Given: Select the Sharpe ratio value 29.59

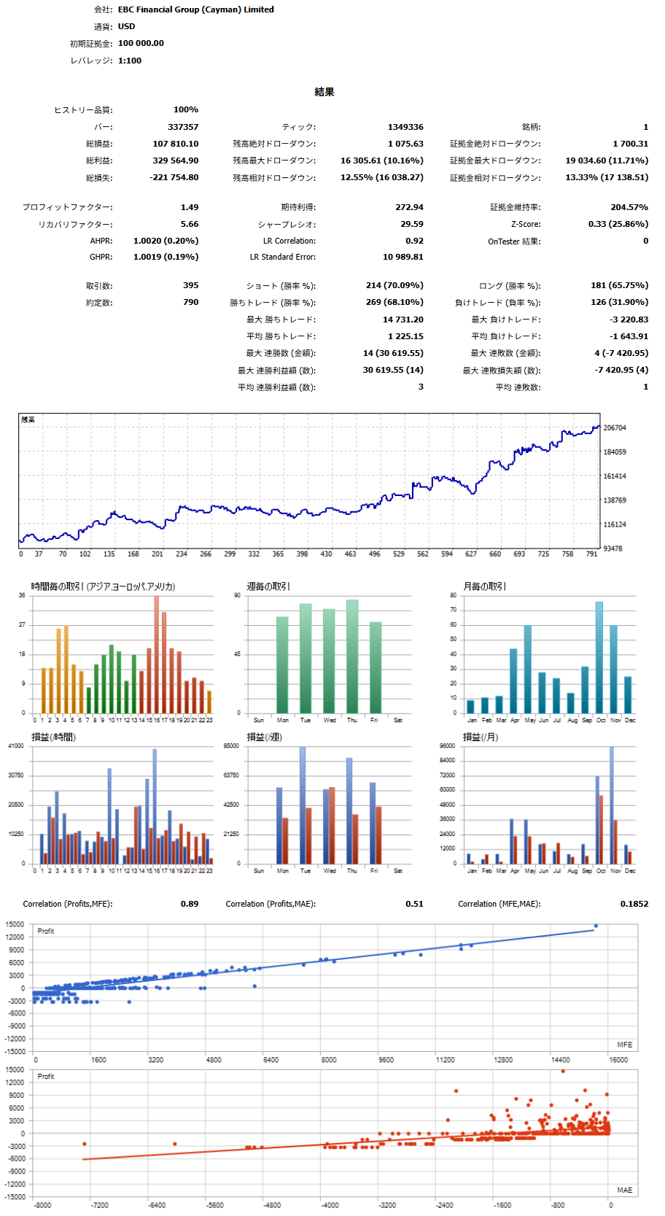Looking at the screenshot, I should 411,224.
